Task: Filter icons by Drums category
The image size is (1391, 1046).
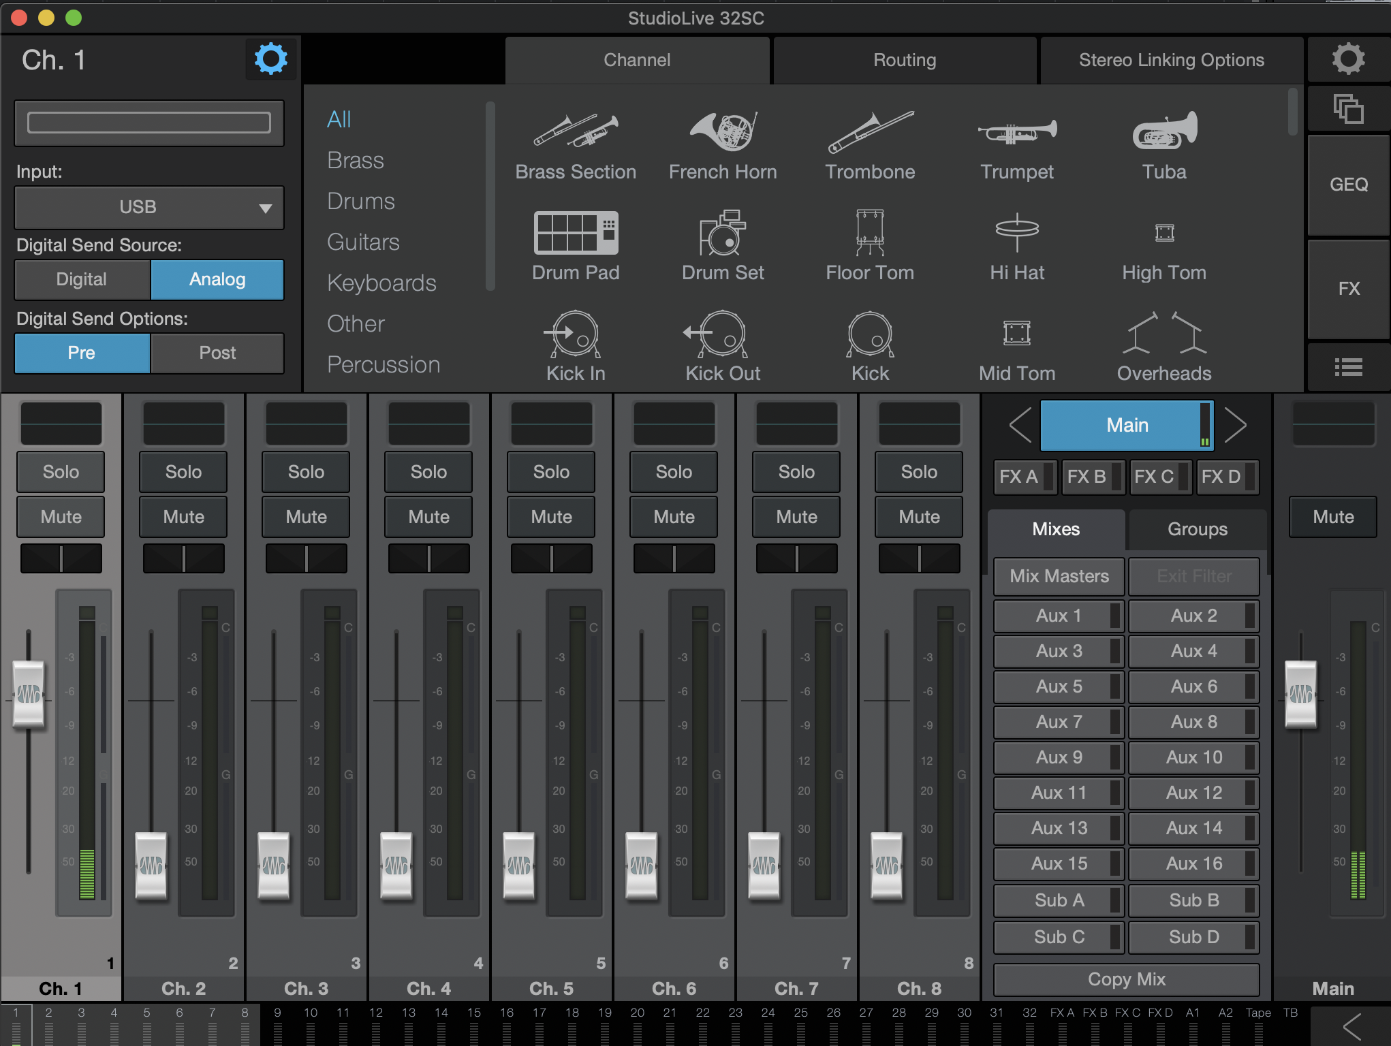Action: (361, 201)
